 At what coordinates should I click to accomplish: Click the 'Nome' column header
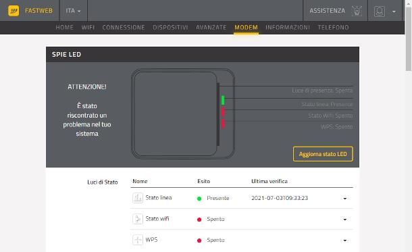pyautogui.click(x=140, y=181)
